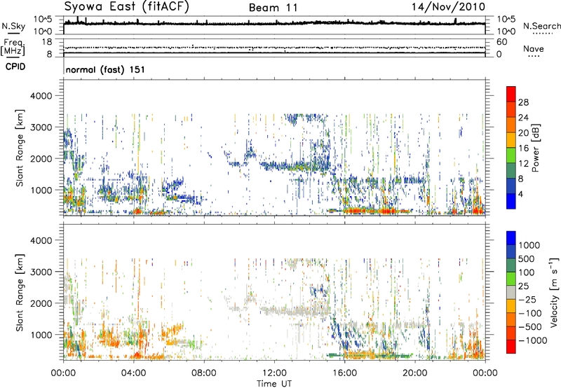The height and width of the screenshot is (388, 561).
Task: Select the '-100' value on the velocity color bar
Action: pos(529,313)
